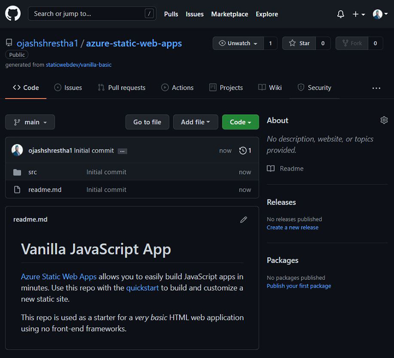The width and height of the screenshot is (394, 358).
Task: Click the src folder icon
Action: 18,172
